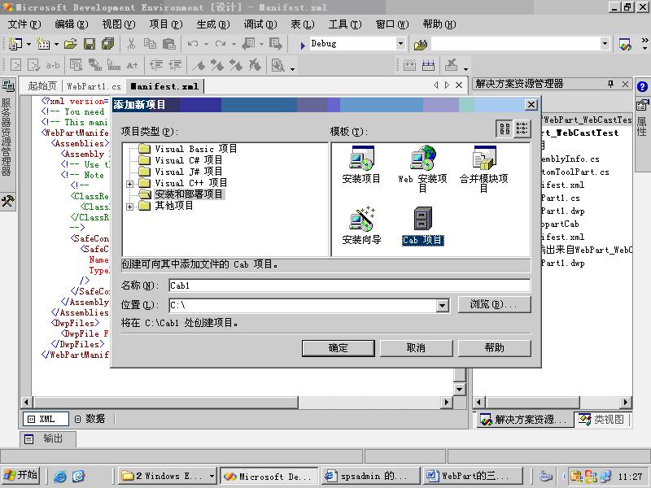Switch to the XML view tab
651x488 pixels.
46,419
